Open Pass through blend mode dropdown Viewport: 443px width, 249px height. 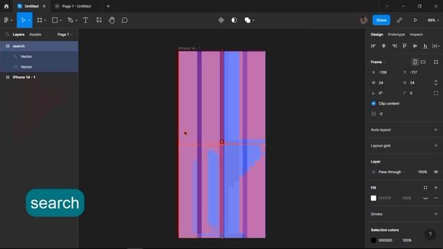pos(392,172)
